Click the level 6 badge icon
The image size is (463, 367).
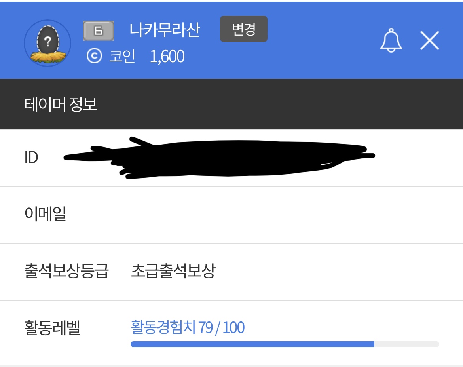click(99, 30)
